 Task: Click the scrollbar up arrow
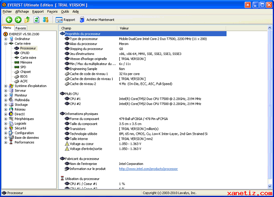pyautogui.click(x=269, y=28)
